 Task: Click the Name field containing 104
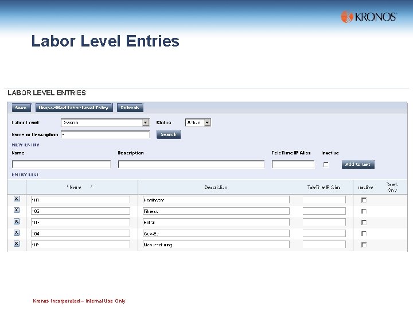[80, 233]
